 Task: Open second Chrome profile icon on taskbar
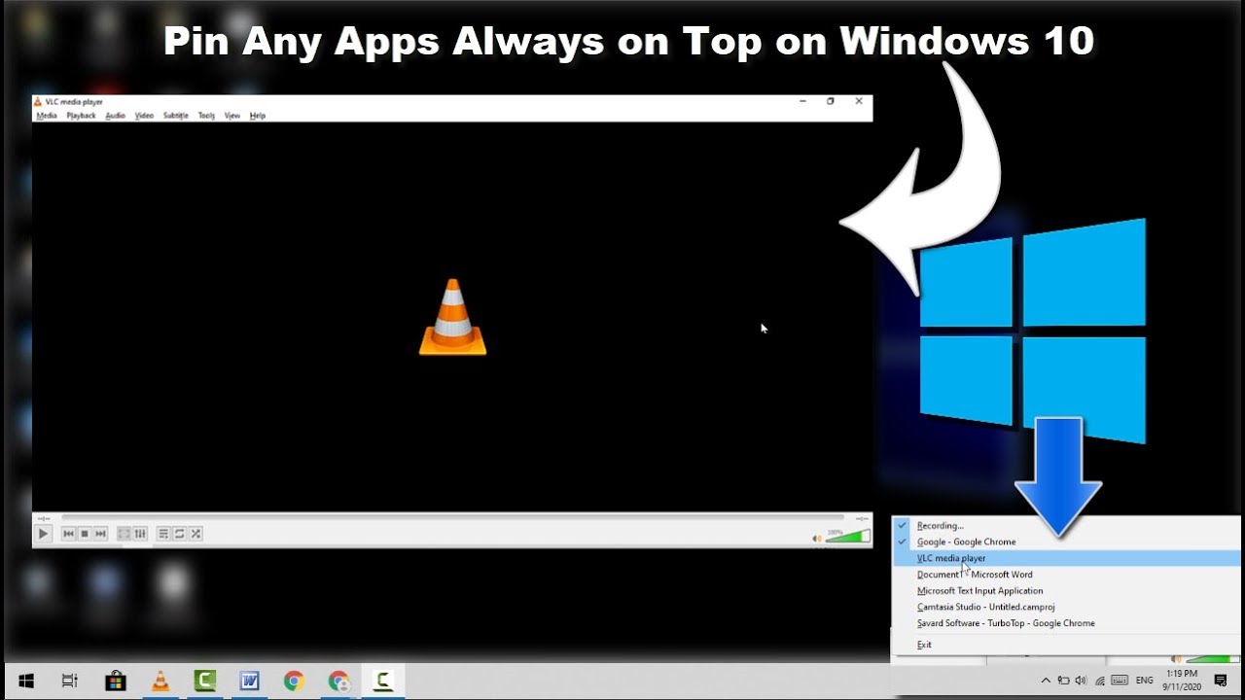point(338,682)
